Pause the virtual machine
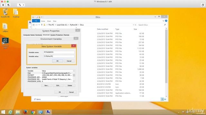206x115 pixels. (3, 5)
